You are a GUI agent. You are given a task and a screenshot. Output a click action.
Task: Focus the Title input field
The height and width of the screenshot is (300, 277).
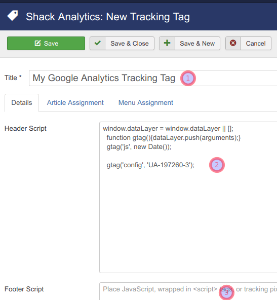click(153, 78)
